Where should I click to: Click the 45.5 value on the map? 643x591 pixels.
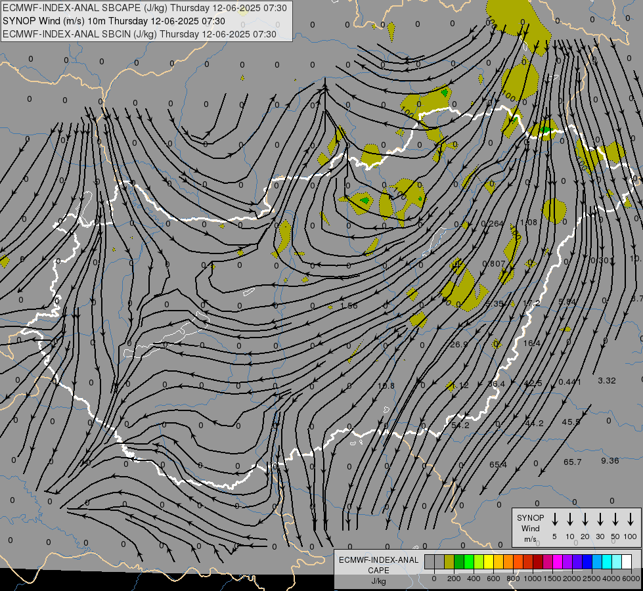571,422
